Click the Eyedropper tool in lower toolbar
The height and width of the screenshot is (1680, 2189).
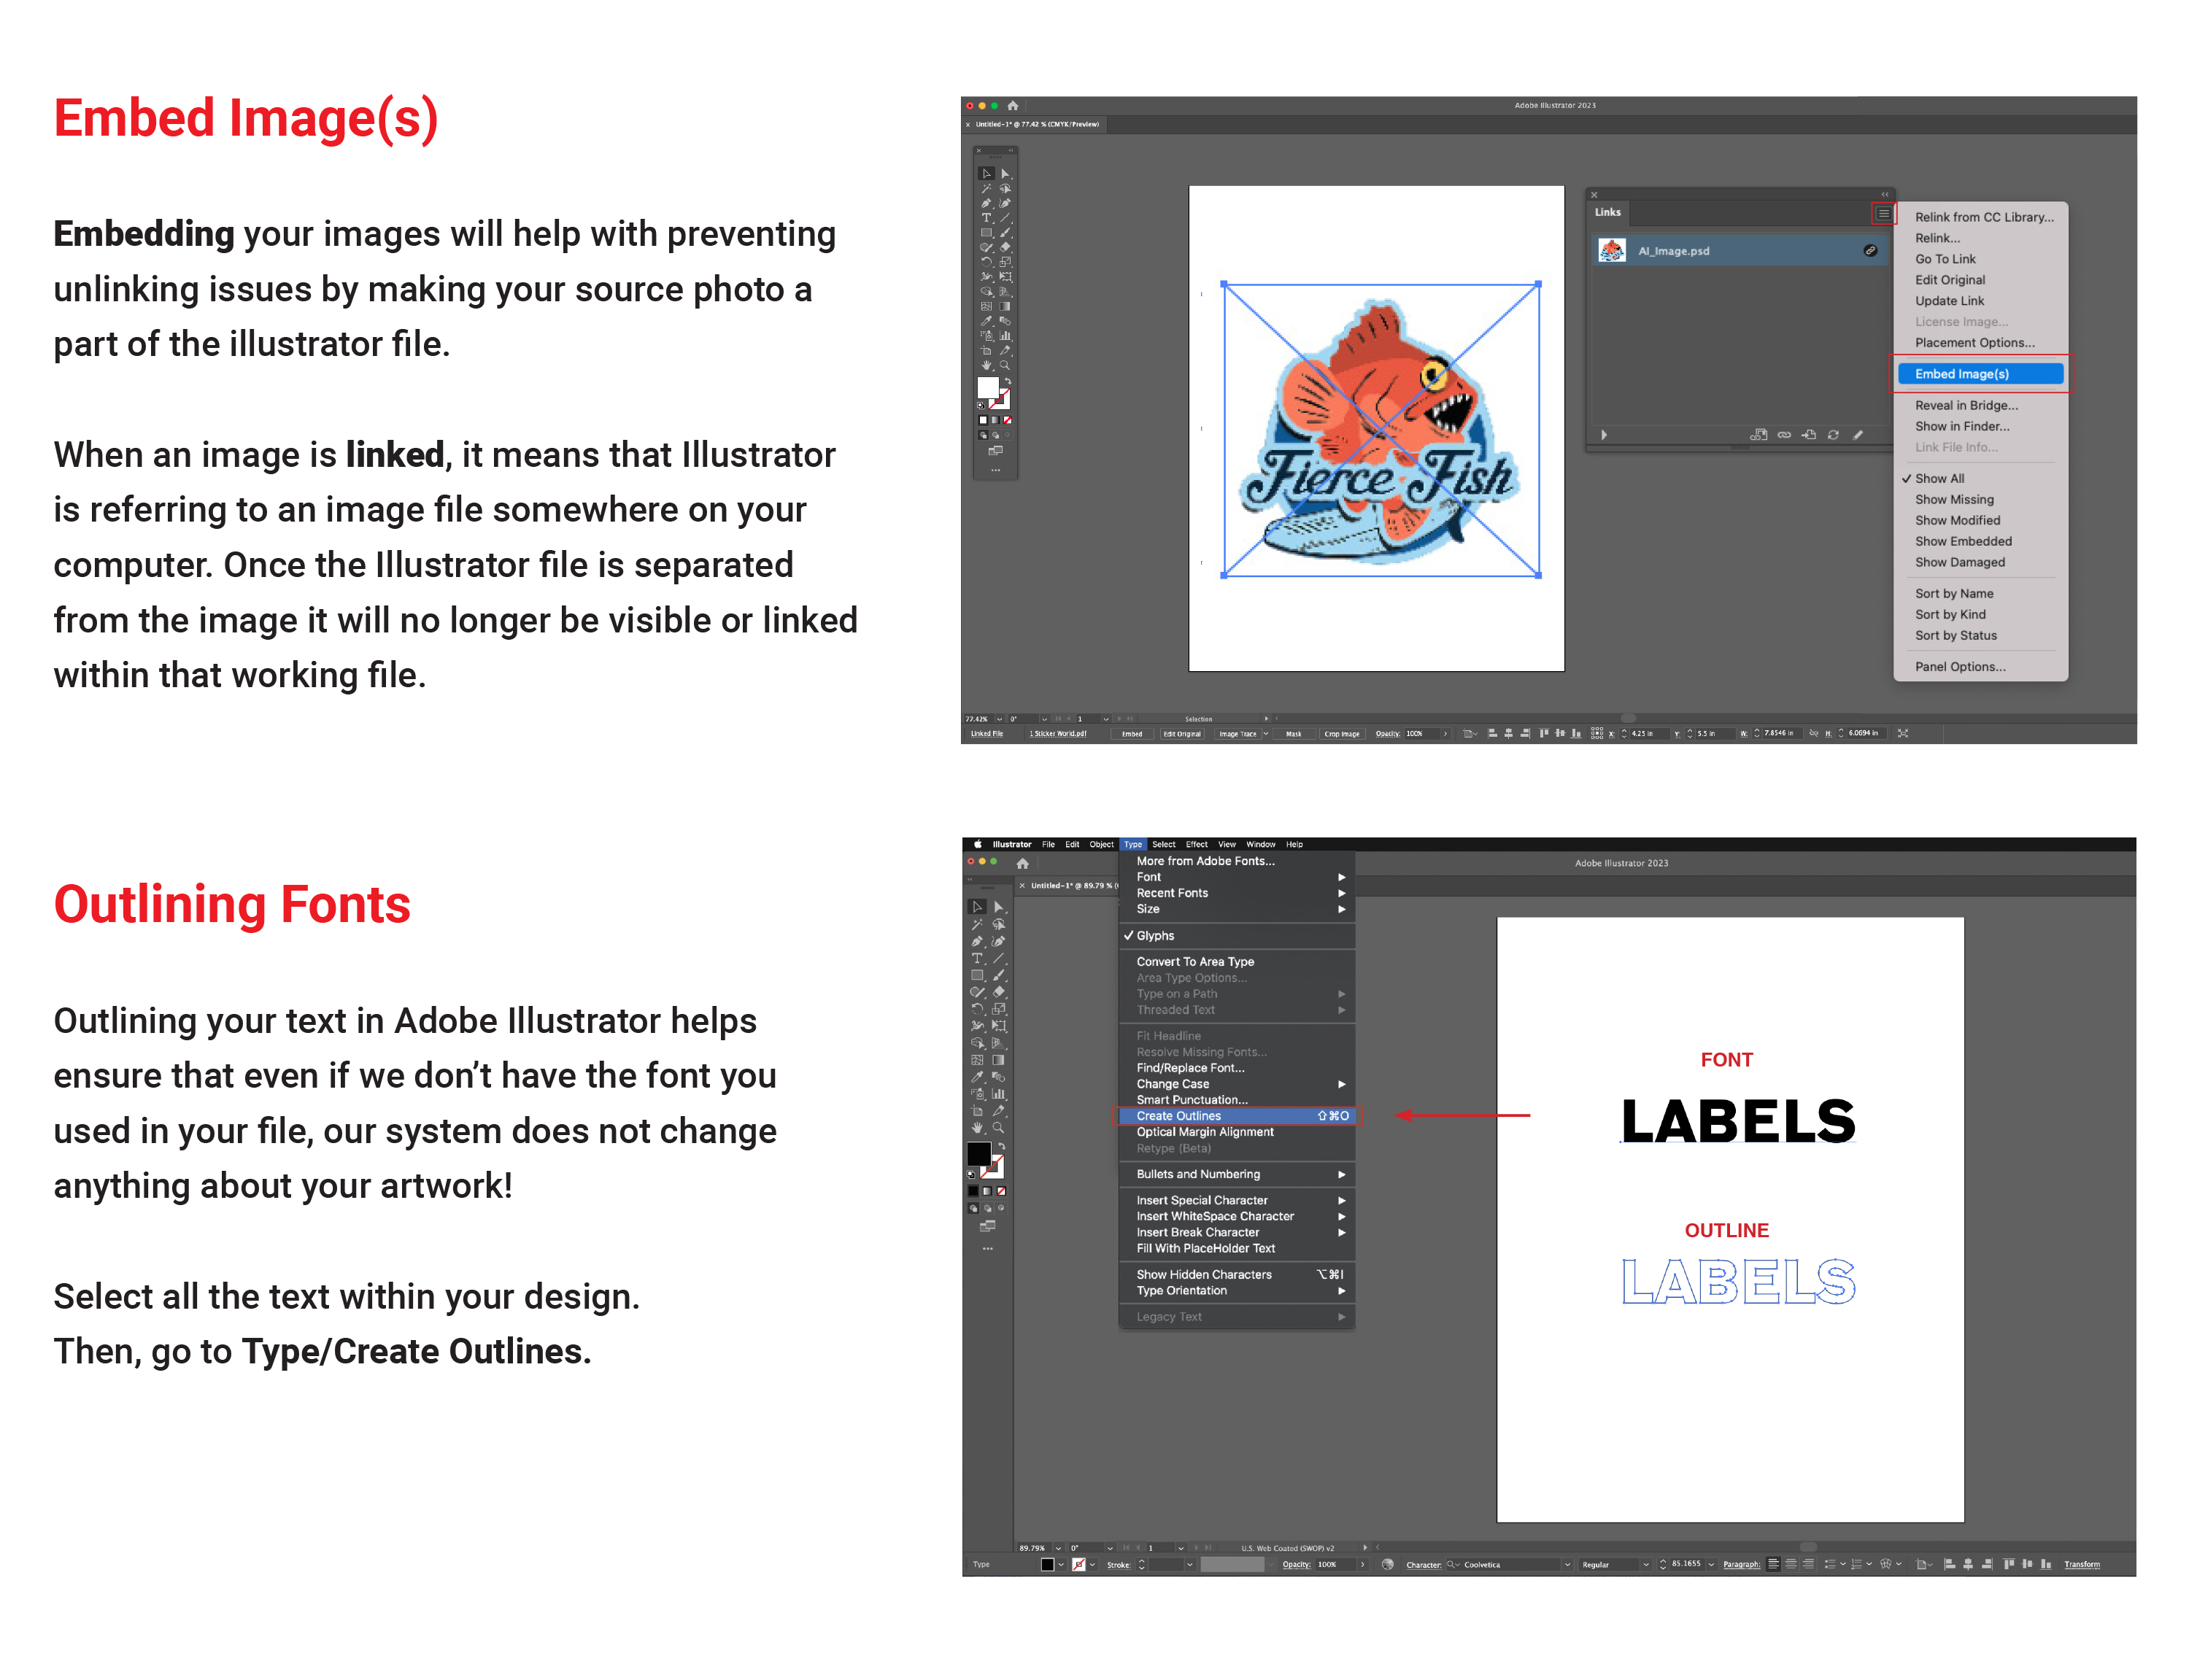977,1077
